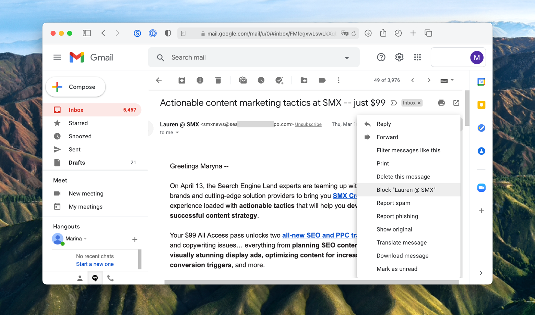Click the Back to Inbox arrow
This screenshot has width=535, height=315.
pyautogui.click(x=159, y=80)
